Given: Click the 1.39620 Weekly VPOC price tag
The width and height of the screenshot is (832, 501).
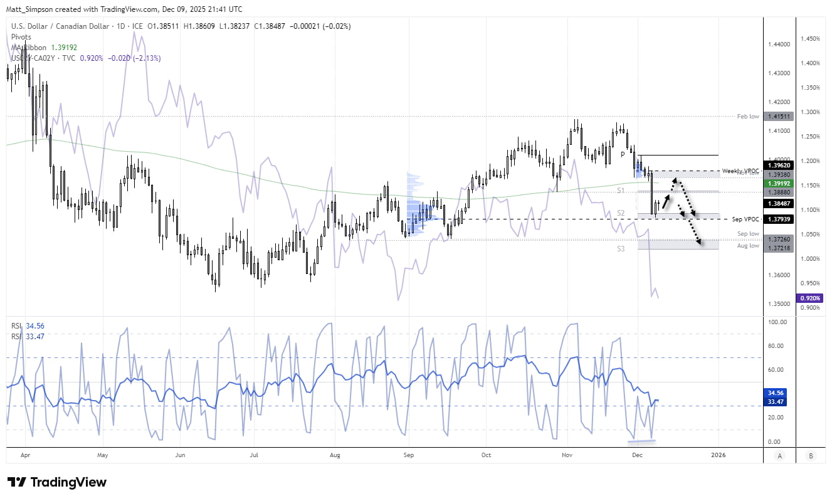Looking at the screenshot, I should (x=778, y=165).
